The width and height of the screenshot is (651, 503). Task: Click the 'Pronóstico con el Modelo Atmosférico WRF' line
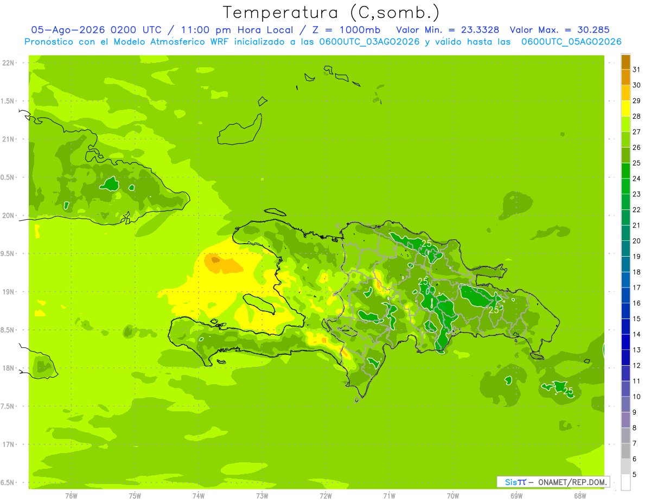coord(128,42)
